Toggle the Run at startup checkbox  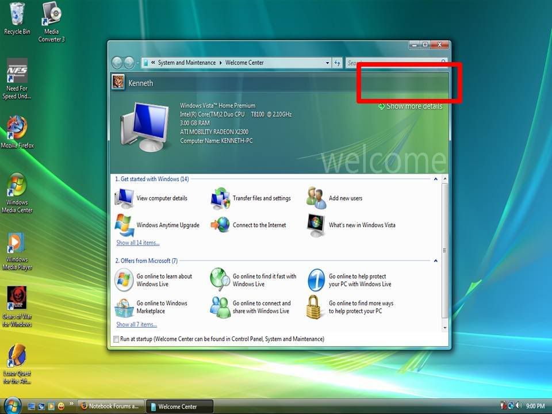tap(116, 339)
